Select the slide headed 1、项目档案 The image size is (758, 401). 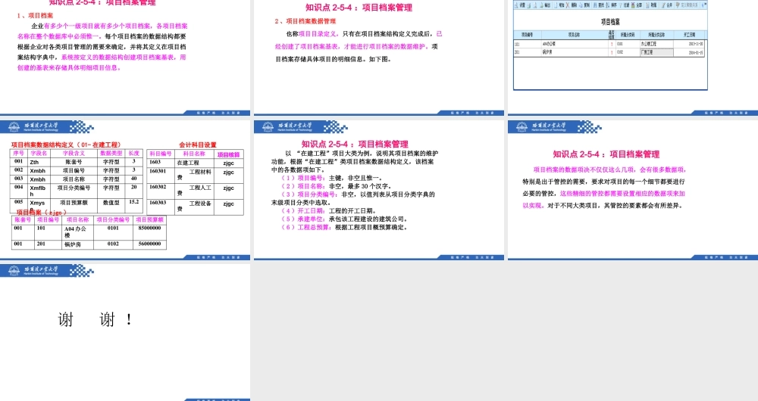[x=125, y=58]
